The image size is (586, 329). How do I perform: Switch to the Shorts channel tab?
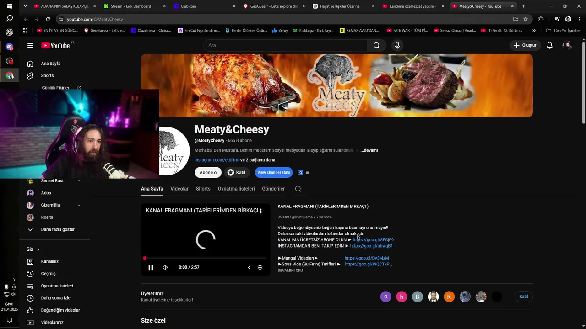point(203,189)
